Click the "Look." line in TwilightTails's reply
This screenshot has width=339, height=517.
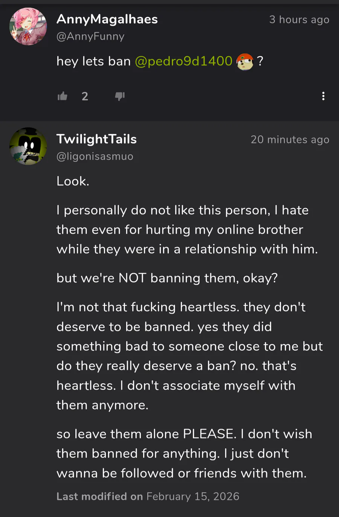pos(73,181)
